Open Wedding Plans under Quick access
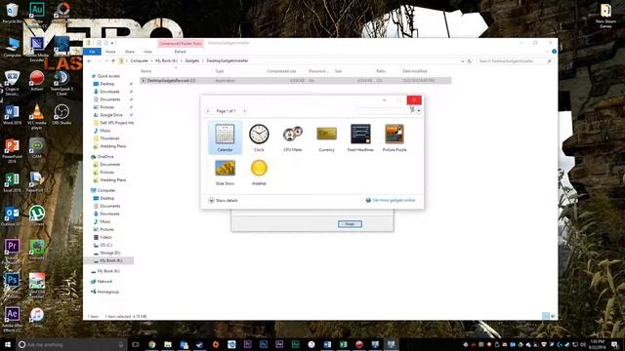 click(113, 146)
